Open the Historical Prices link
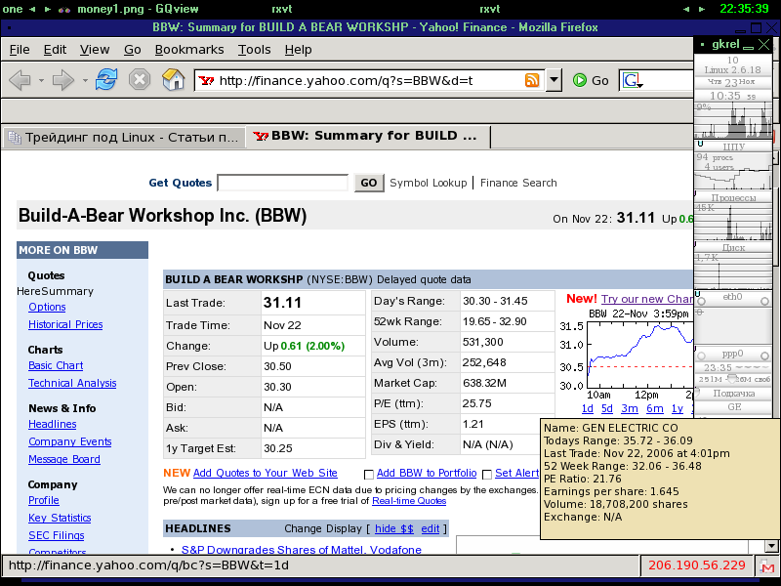The height and width of the screenshot is (586, 781). (65, 324)
